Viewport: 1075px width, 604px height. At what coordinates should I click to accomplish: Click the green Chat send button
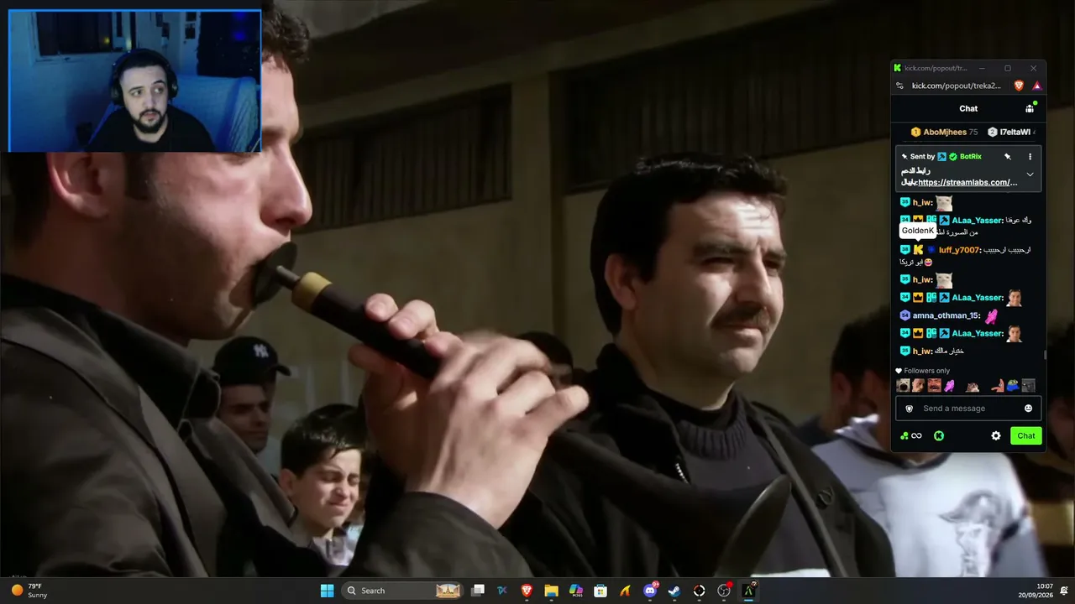pos(1026,435)
